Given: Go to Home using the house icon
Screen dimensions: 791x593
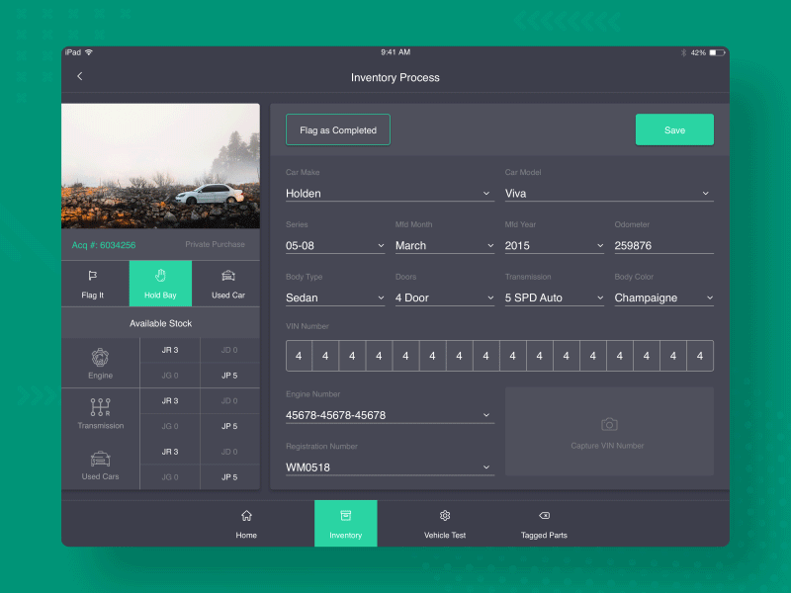Looking at the screenshot, I should [x=245, y=522].
